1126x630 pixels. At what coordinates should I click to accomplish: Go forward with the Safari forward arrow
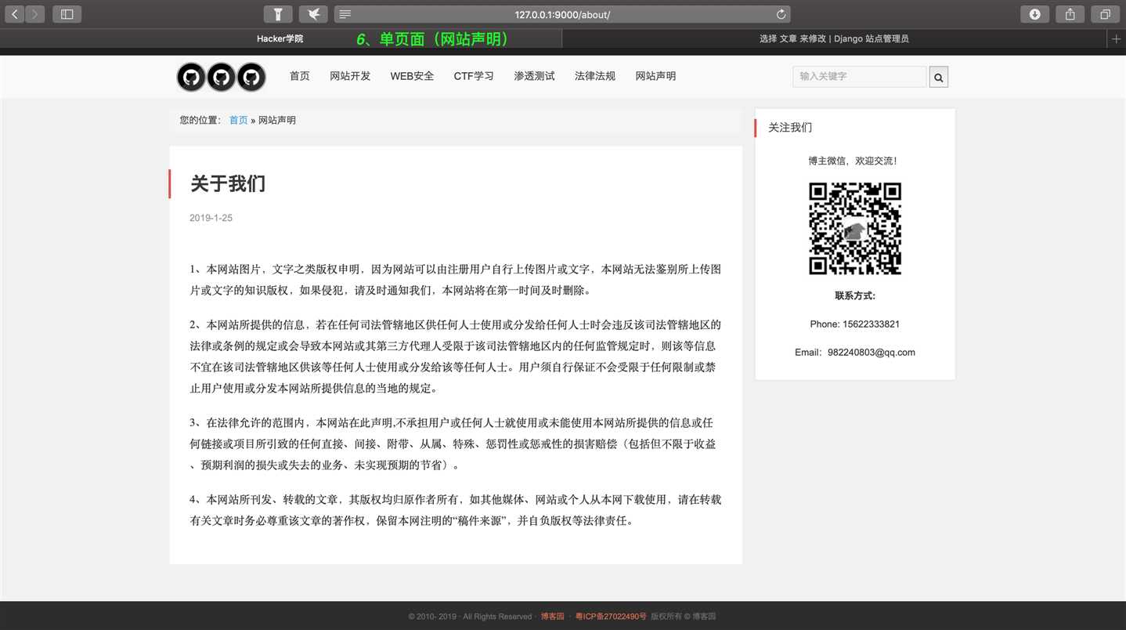pos(34,14)
